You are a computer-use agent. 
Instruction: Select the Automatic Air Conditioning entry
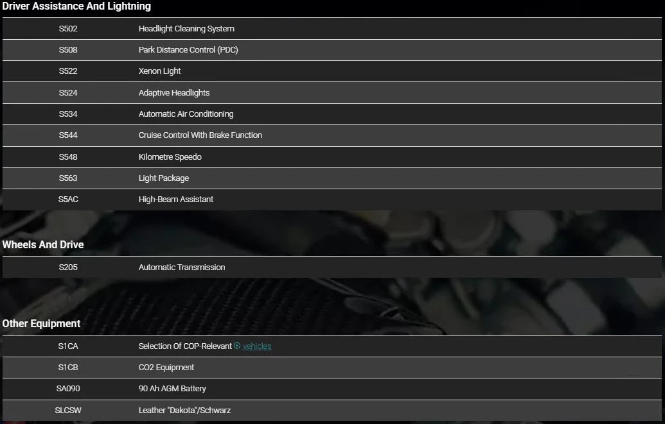pyautogui.click(x=186, y=114)
